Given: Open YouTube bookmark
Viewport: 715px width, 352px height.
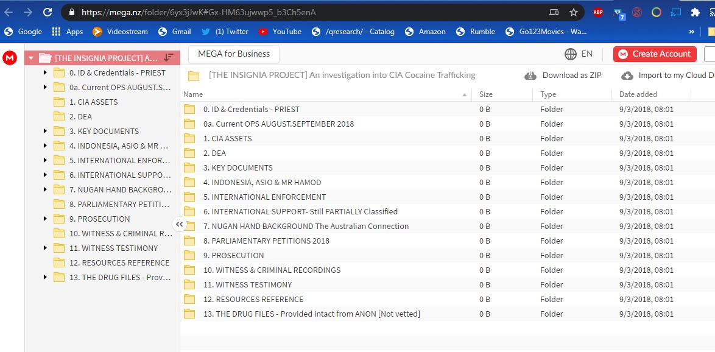Looking at the screenshot, I should [x=280, y=32].
